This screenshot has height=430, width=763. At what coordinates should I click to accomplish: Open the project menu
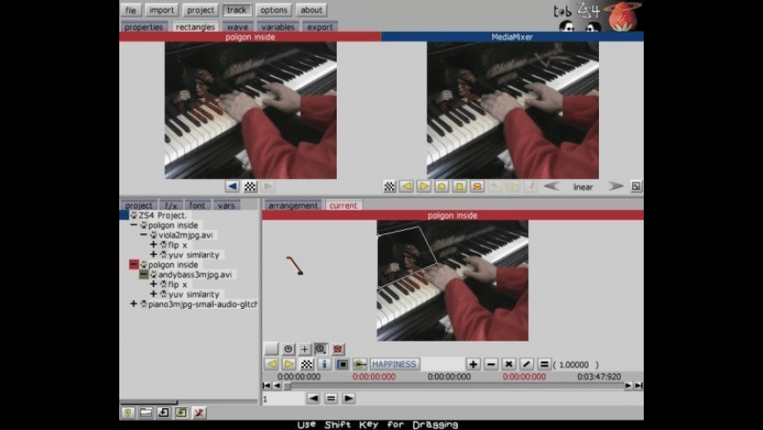(201, 10)
